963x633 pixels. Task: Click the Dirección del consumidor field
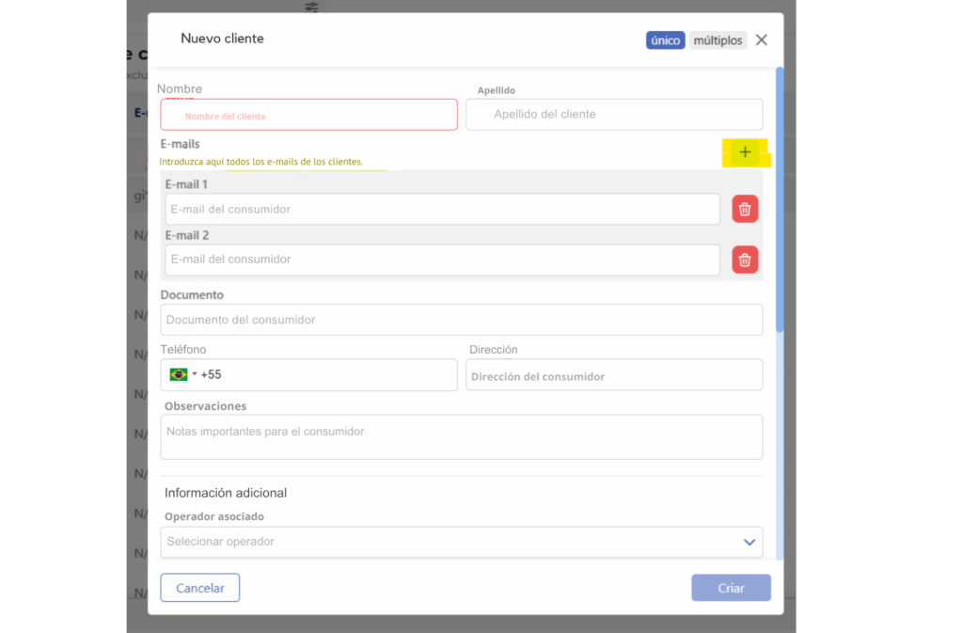tap(613, 375)
